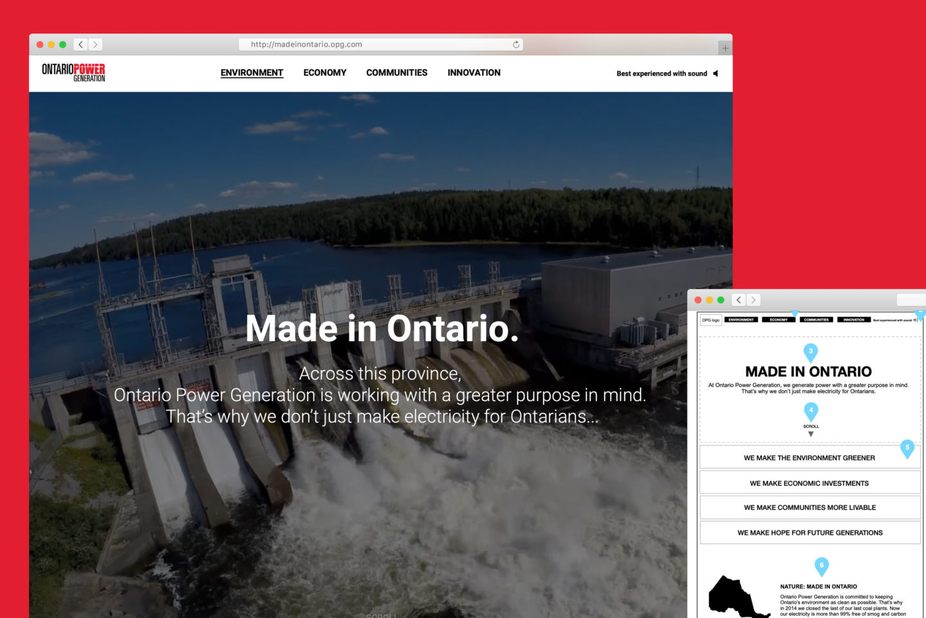Click 'NATURE: MADE IN ONTARIO' heading
The width and height of the screenshot is (926, 618).
[819, 586]
